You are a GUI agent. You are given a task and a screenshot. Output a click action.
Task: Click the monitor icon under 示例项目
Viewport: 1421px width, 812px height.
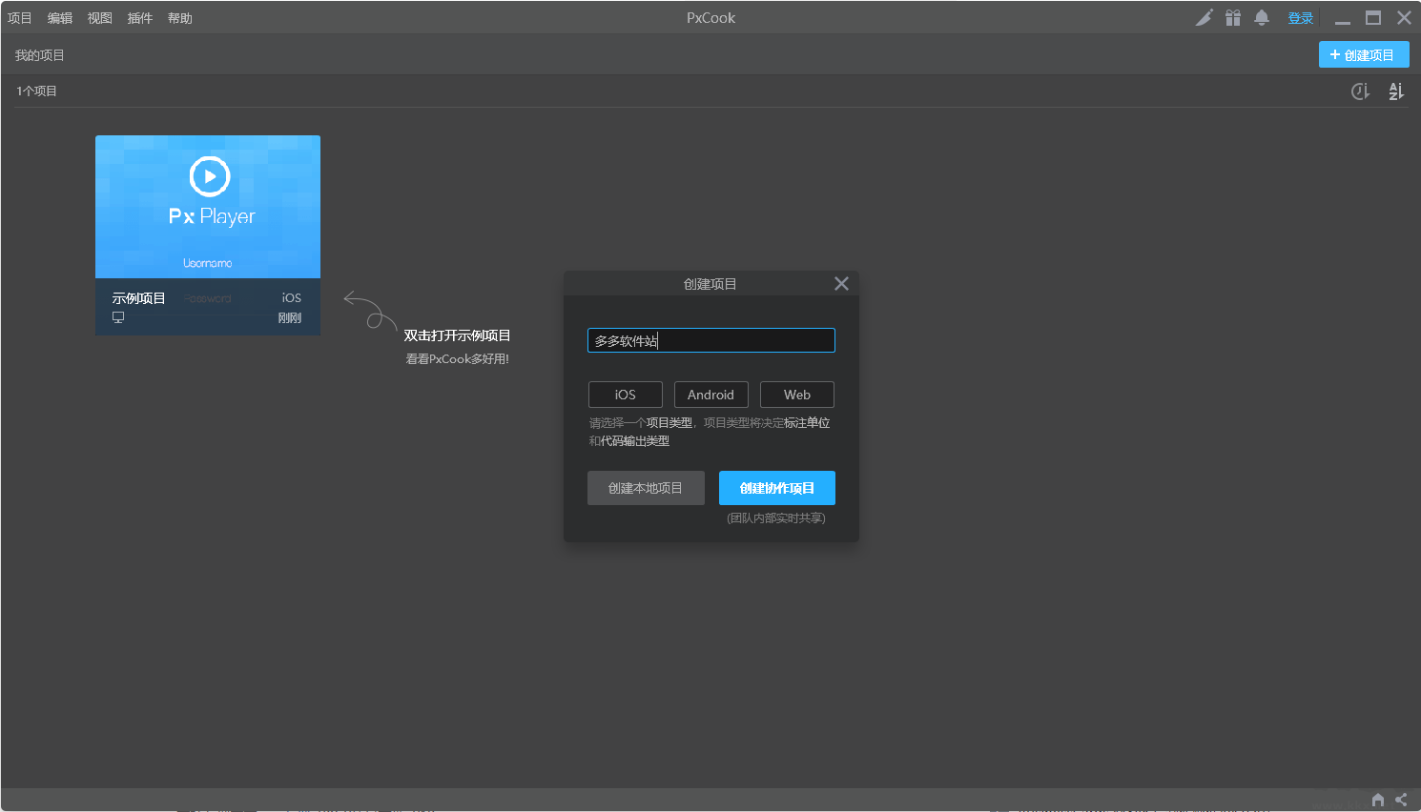[x=118, y=317]
